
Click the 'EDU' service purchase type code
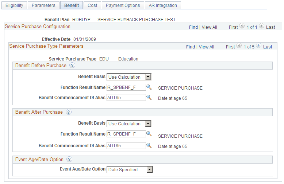[104, 59]
